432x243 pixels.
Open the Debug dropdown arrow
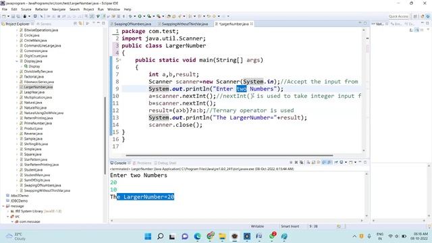pos(134,16)
